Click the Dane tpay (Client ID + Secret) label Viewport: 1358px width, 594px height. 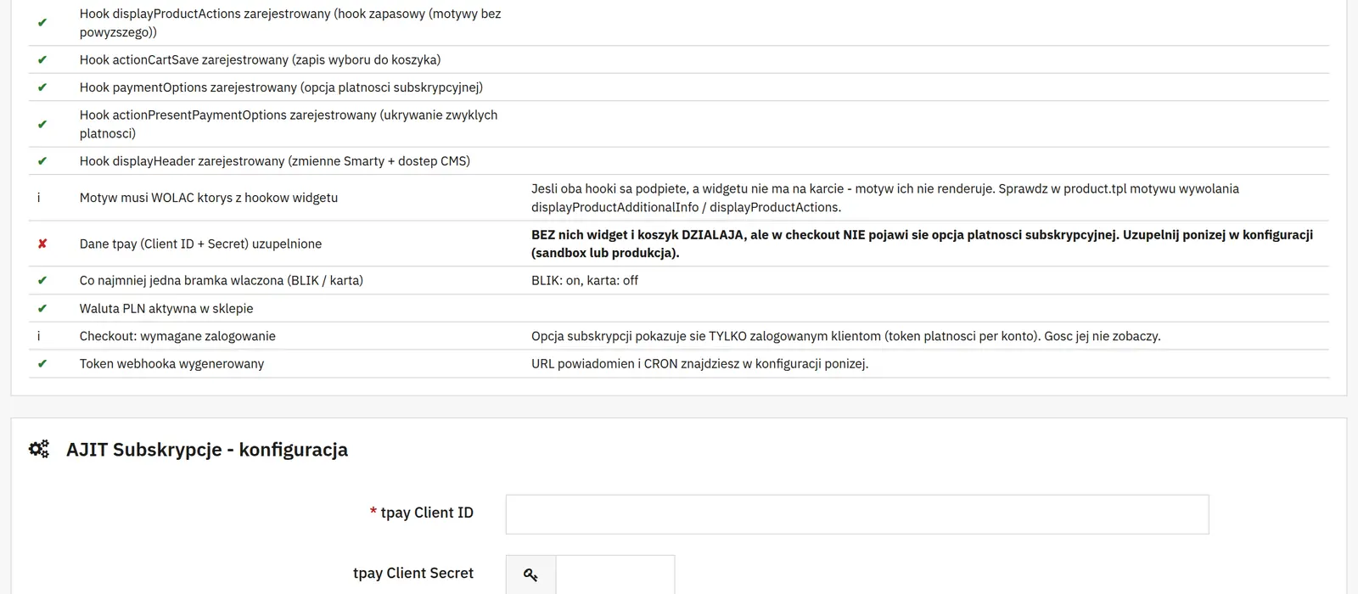click(200, 244)
